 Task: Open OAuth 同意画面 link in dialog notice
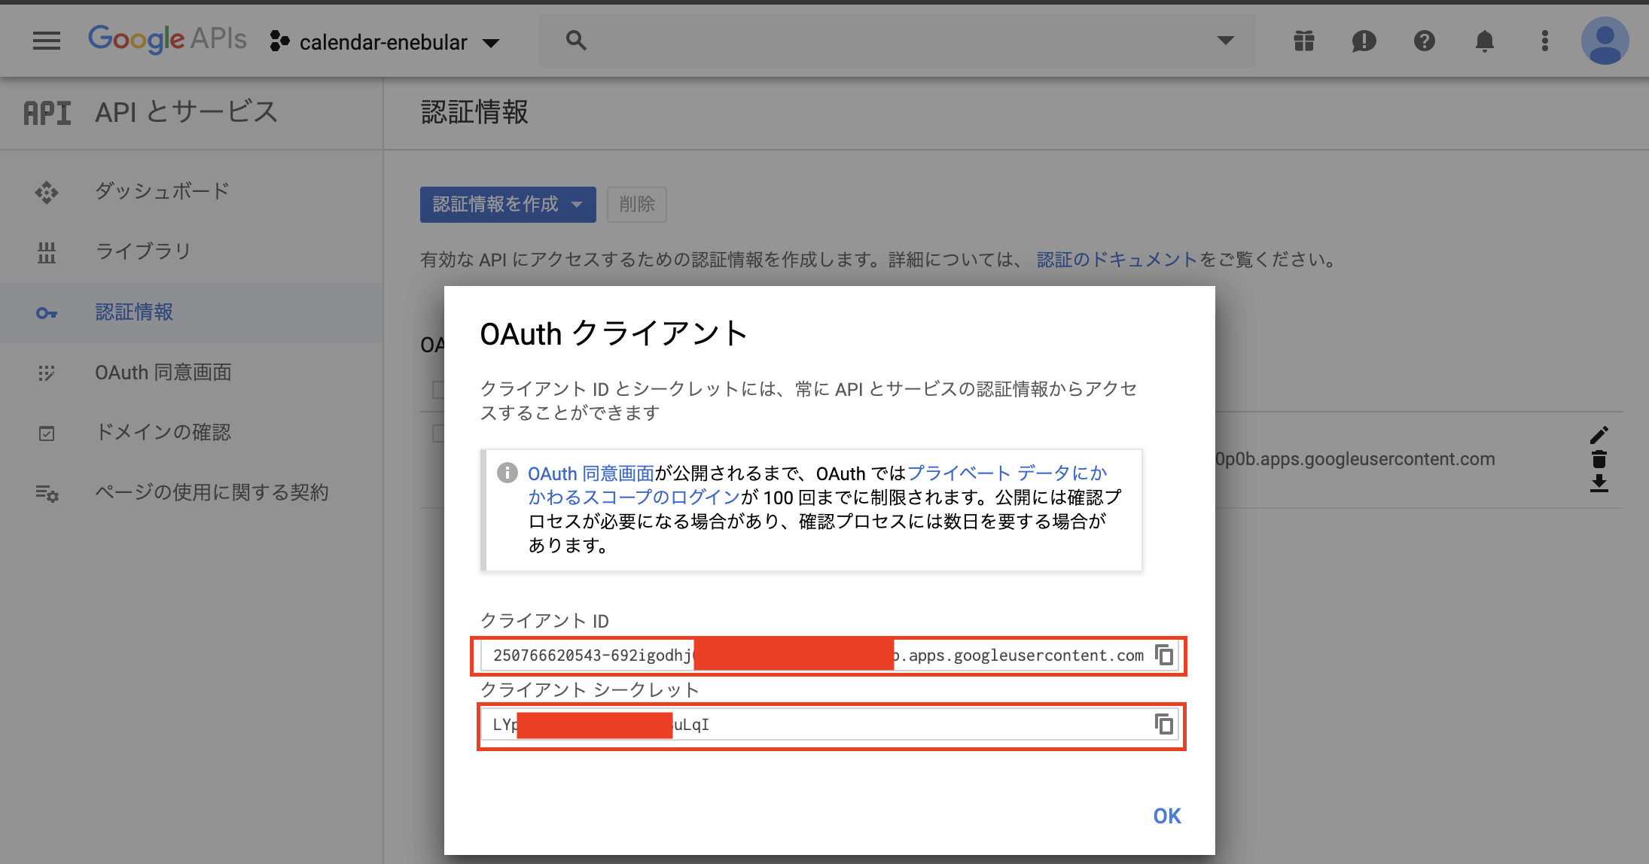(x=591, y=473)
